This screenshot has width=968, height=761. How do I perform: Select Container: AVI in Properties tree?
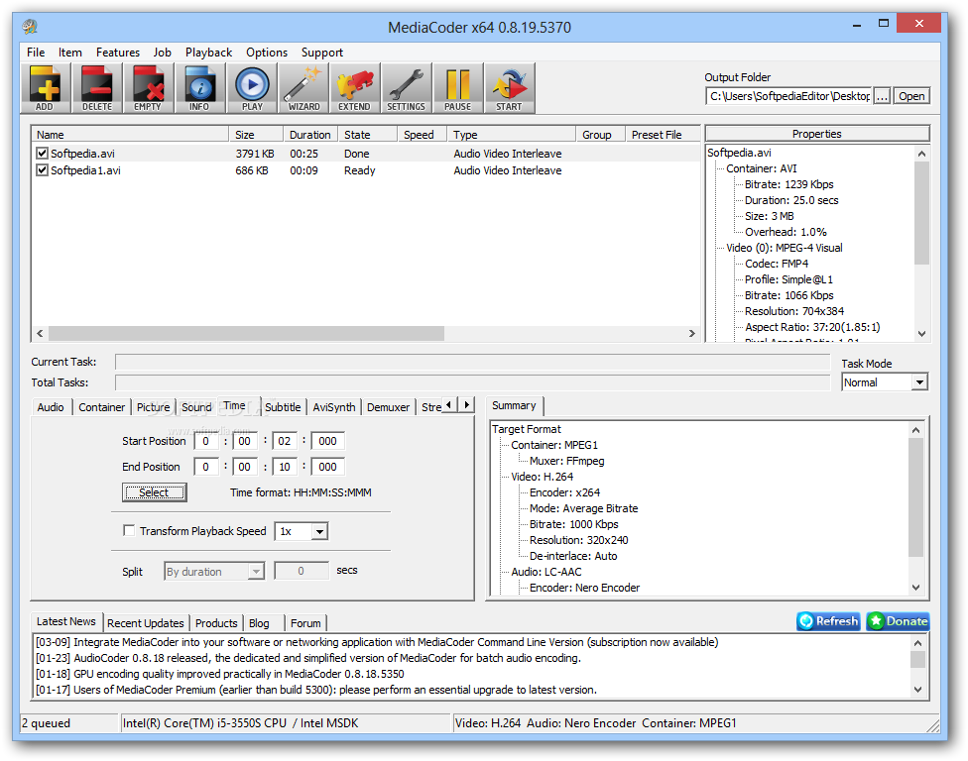pyautogui.click(x=761, y=168)
